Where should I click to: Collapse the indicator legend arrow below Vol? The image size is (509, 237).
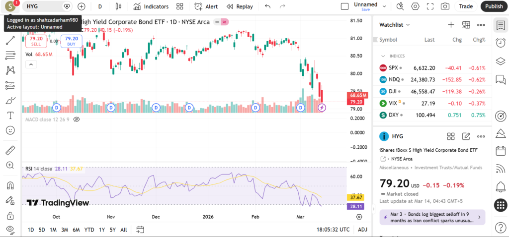[31, 64]
